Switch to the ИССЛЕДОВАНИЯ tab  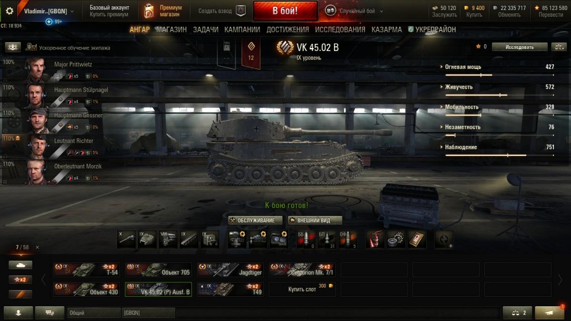pos(340,29)
